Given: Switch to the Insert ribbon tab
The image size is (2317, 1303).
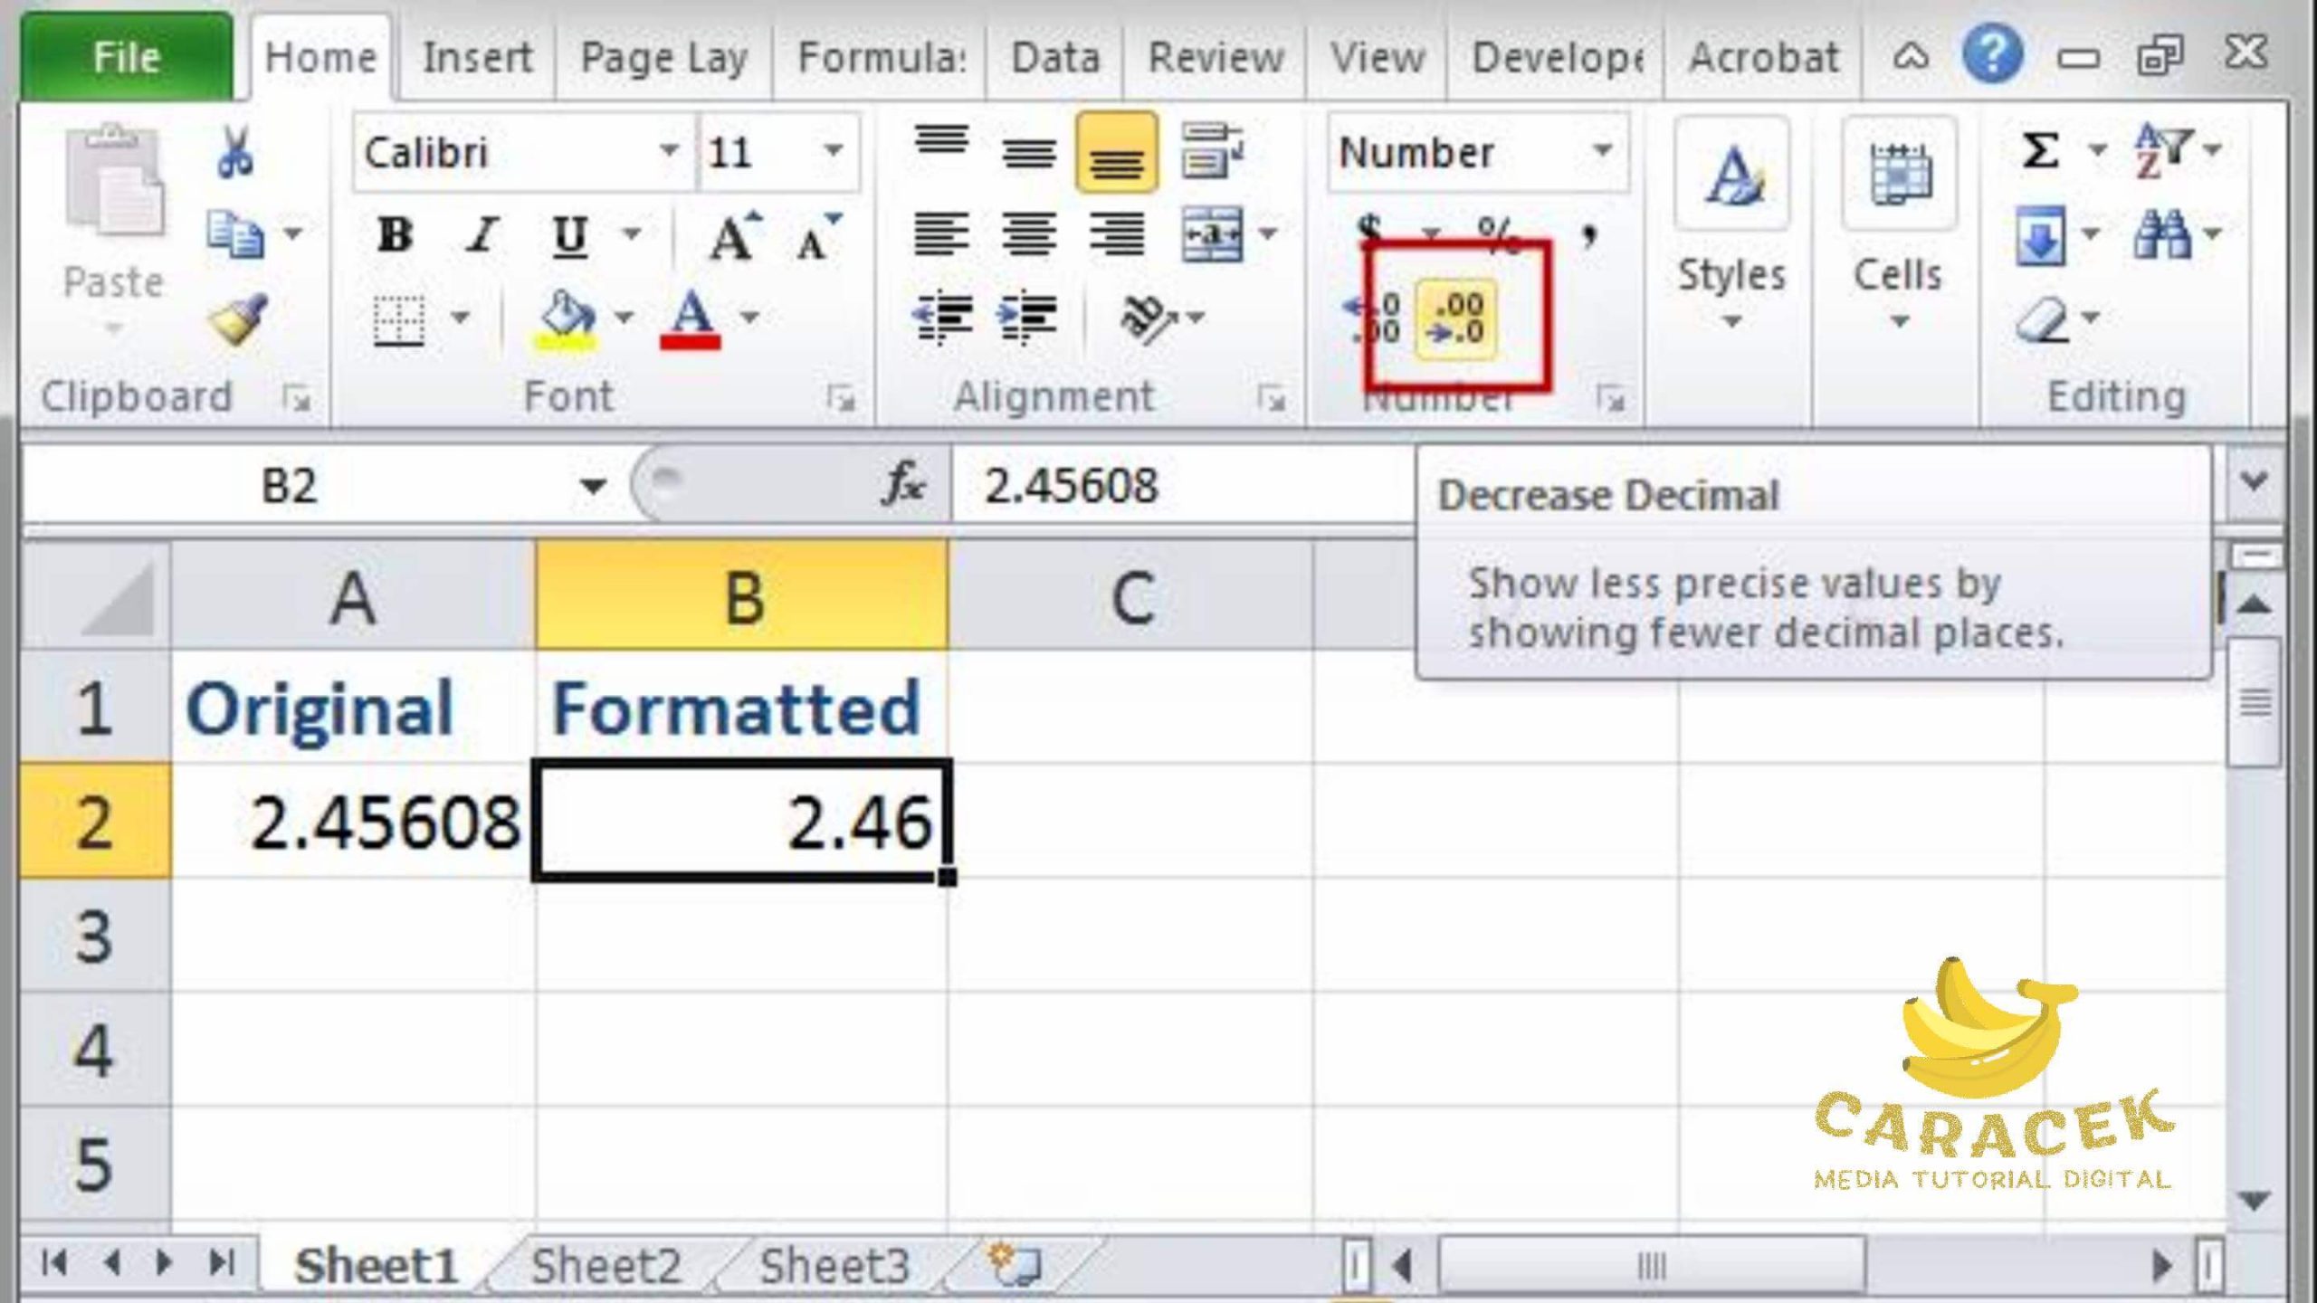Looking at the screenshot, I should click(x=476, y=58).
